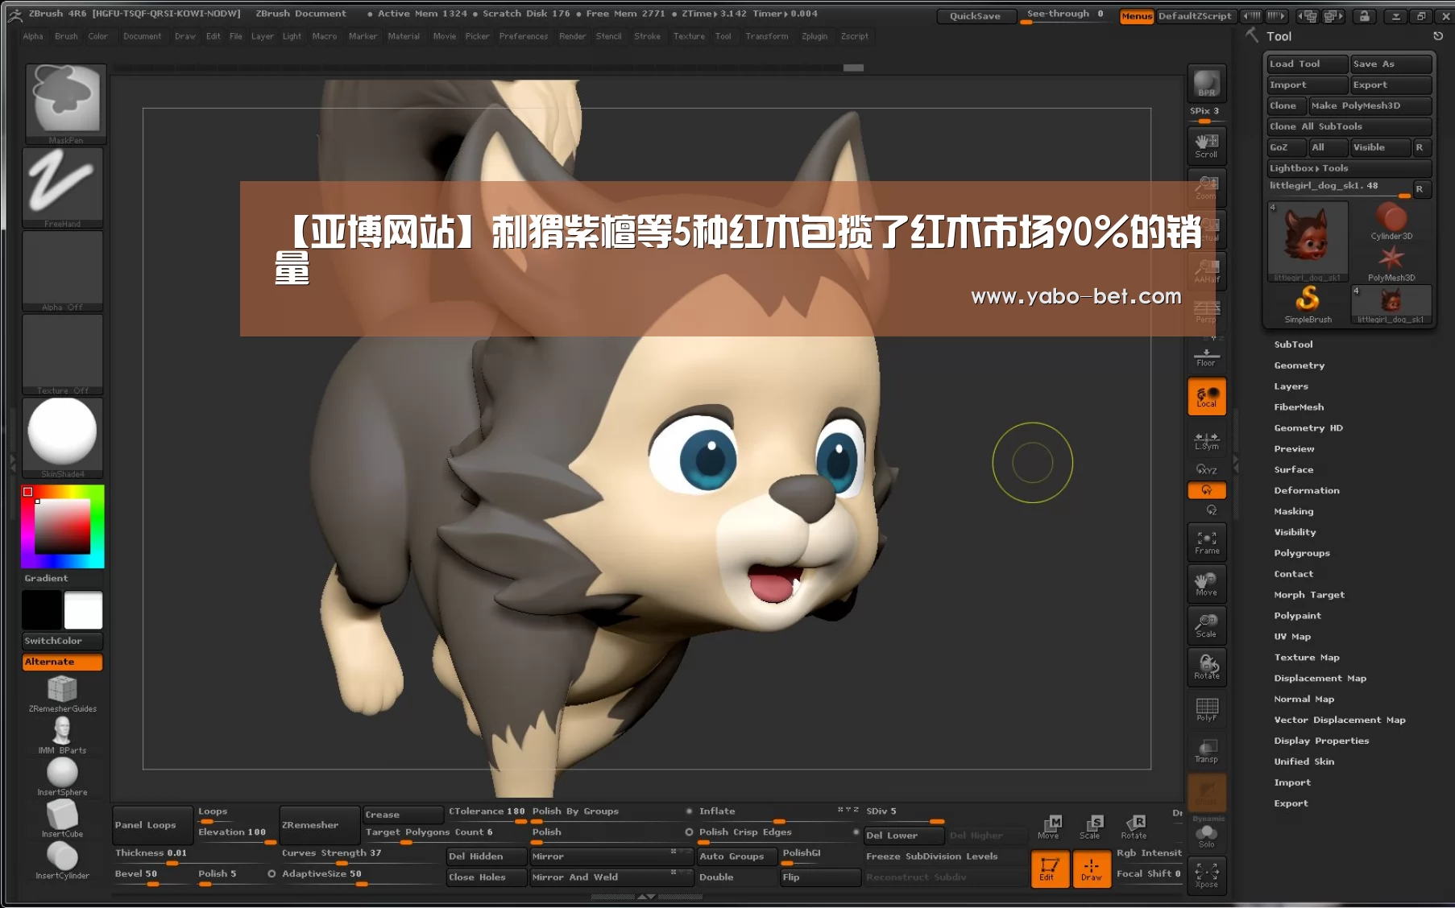This screenshot has height=908, width=1455.
Task: Click the Floor grid icon
Action: pyautogui.click(x=1206, y=356)
